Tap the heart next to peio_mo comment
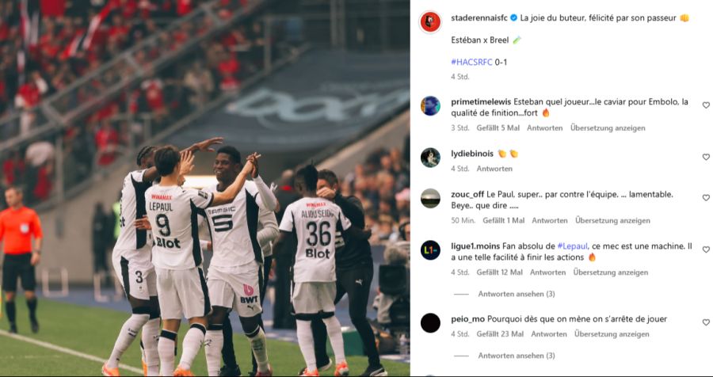 point(706,322)
